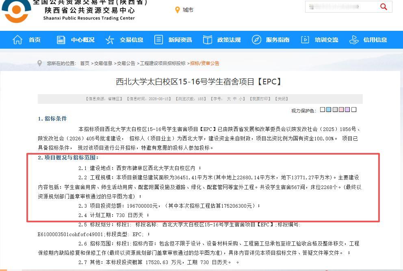Click the value 196700000元 in 项目投资总额
The image size is (403, 271).
(x=142, y=206)
